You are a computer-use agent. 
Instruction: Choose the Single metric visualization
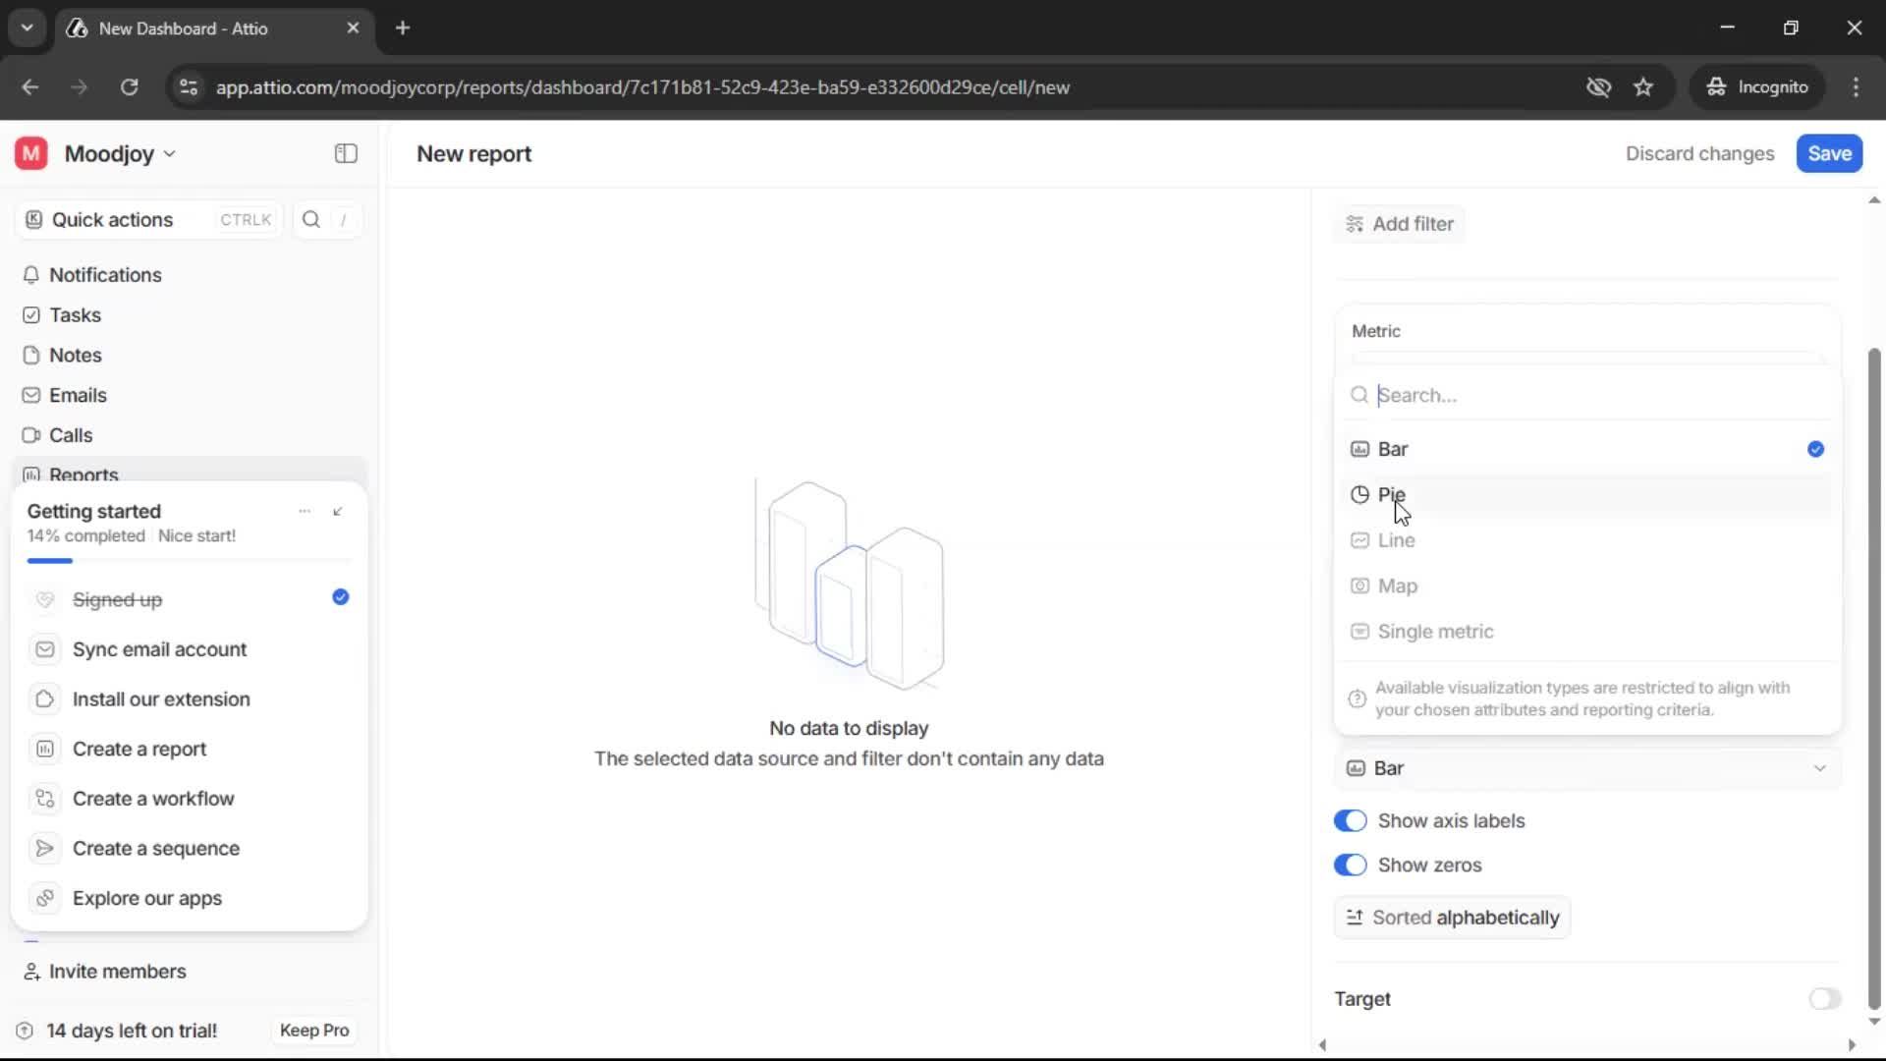point(1434,632)
